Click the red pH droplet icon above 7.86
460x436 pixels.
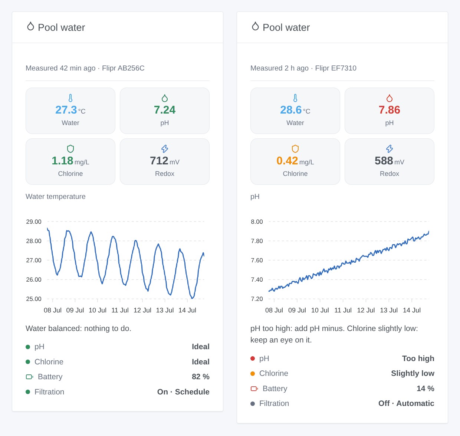coord(390,98)
